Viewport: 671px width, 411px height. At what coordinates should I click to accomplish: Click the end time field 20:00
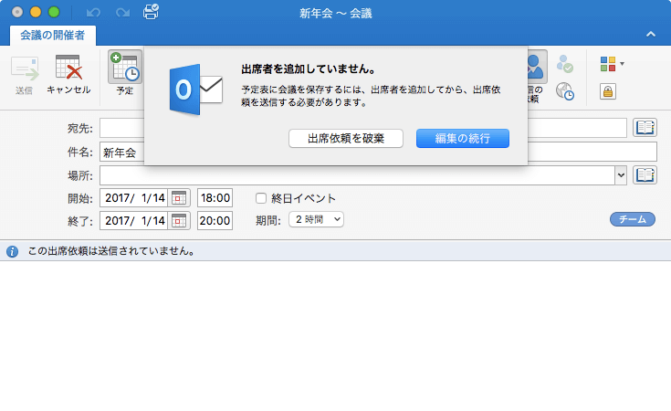click(x=215, y=220)
